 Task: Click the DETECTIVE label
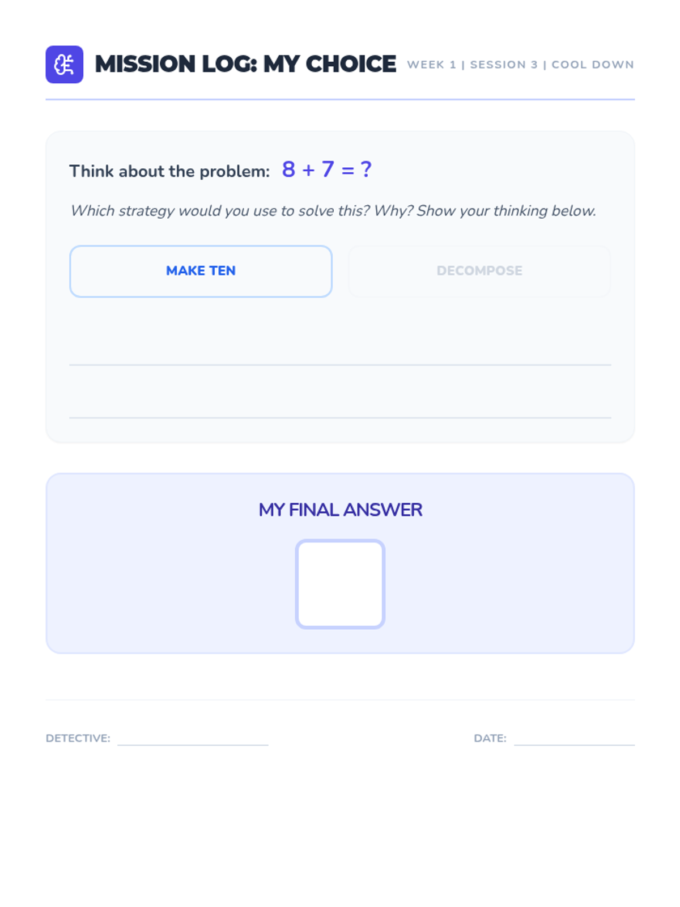pos(78,738)
